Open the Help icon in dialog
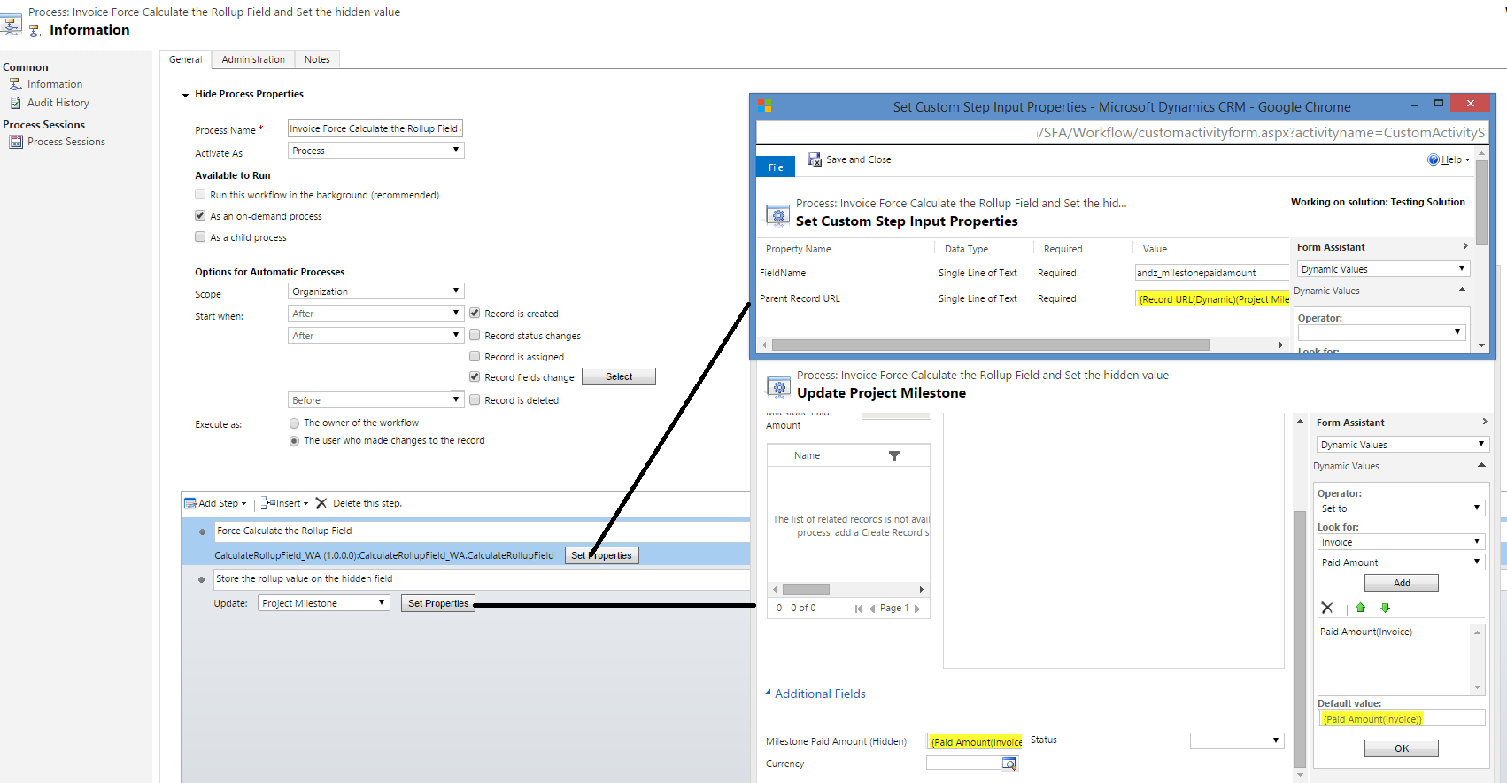 click(x=1433, y=160)
